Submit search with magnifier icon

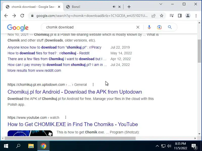170,27
